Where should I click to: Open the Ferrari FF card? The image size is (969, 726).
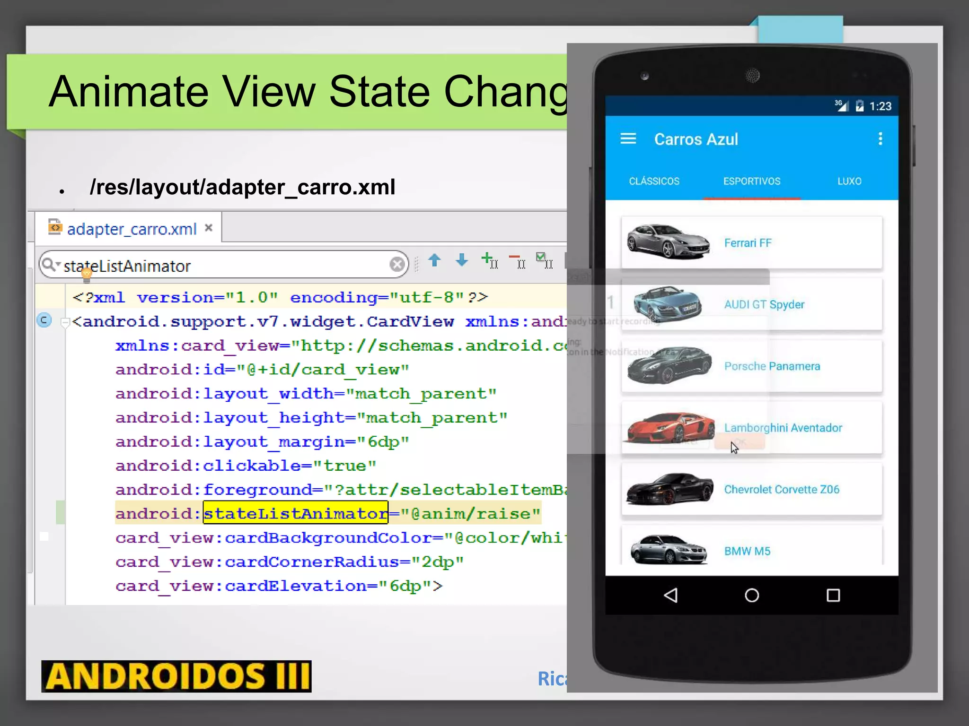tap(752, 243)
